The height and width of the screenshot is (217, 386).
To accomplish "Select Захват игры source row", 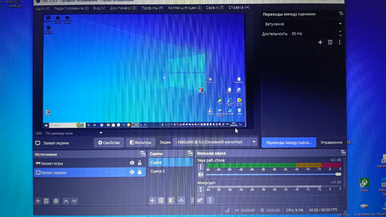I will [89, 163].
